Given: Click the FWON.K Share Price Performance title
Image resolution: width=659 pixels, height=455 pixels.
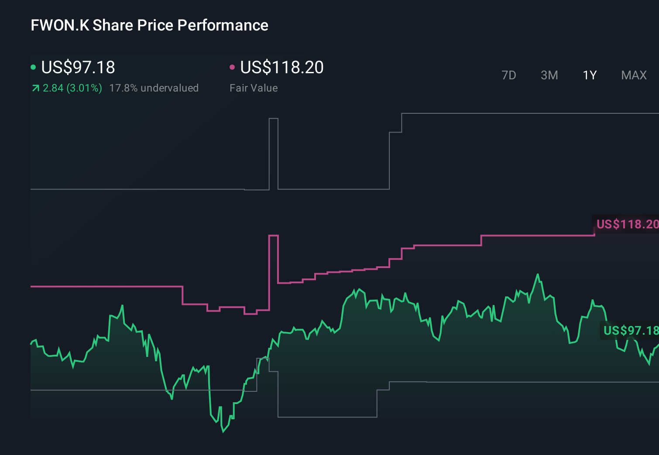Looking at the screenshot, I should (149, 25).
